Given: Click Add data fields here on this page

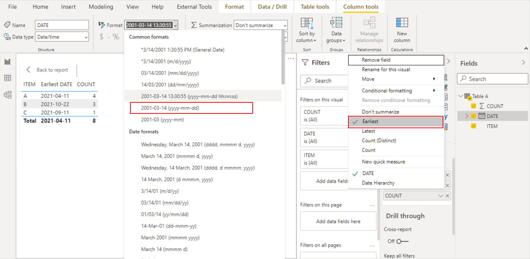Looking at the screenshot, I should [338, 221].
